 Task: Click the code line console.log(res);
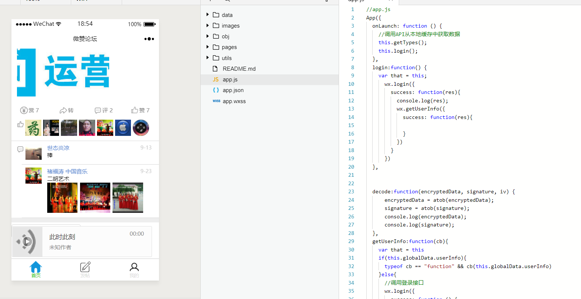[x=422, y=101]
